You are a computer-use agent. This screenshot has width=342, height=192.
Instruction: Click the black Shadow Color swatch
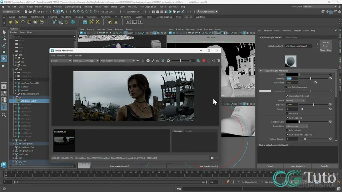tap(292, 122)
